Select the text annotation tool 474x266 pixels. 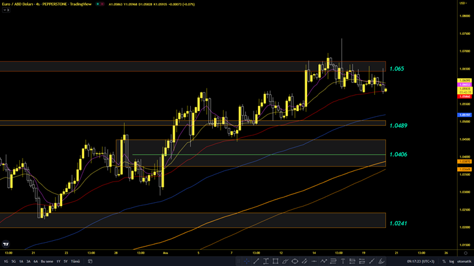(x=343, y=261)
